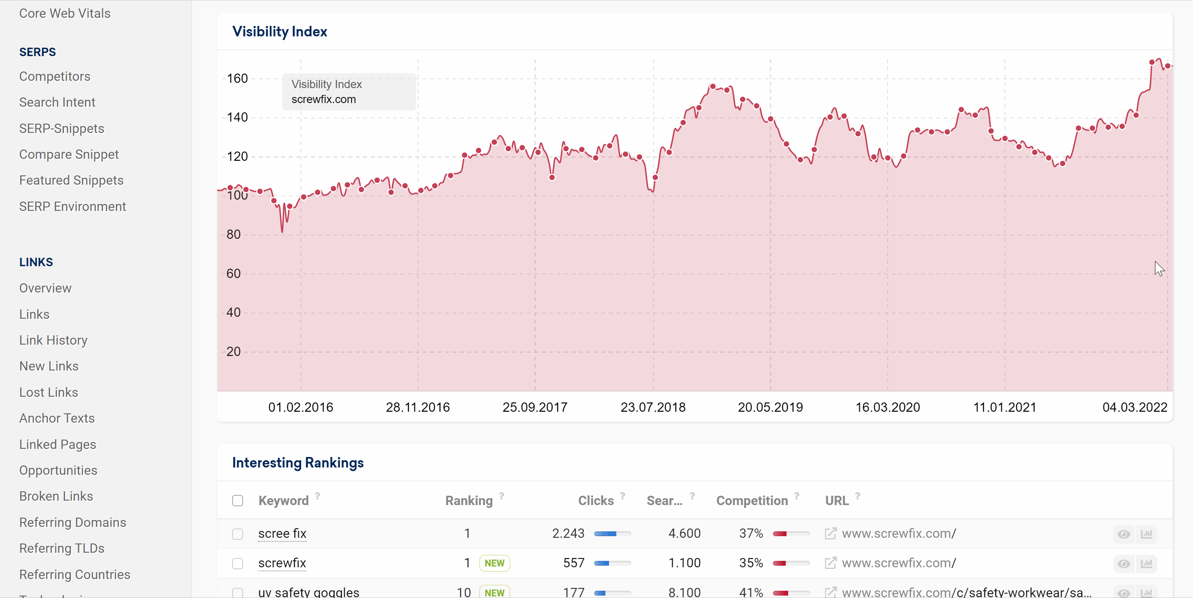Tick checkbox for uv safety goggles row

tap(237, 592)
